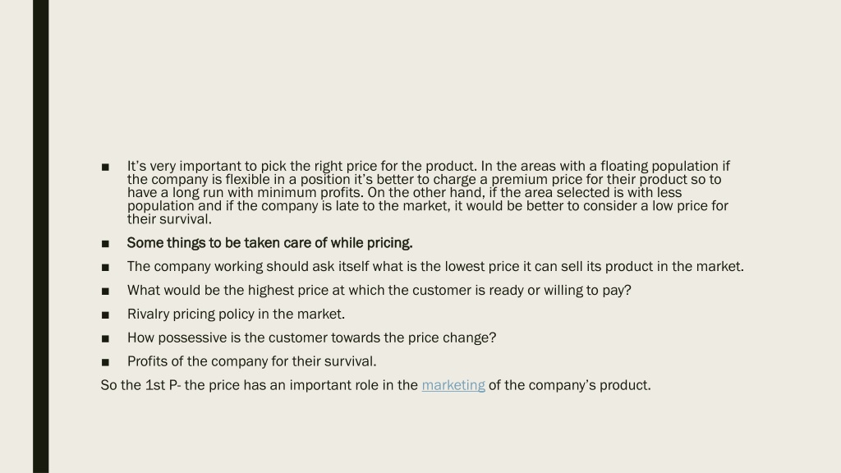Screen dimensions: 841x473
Task: Click the line 'Profits of the company for their survival.'
Action: click(x=251, y=361)
